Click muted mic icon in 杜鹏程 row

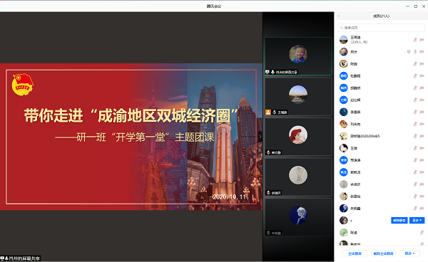tap(415, 75)
